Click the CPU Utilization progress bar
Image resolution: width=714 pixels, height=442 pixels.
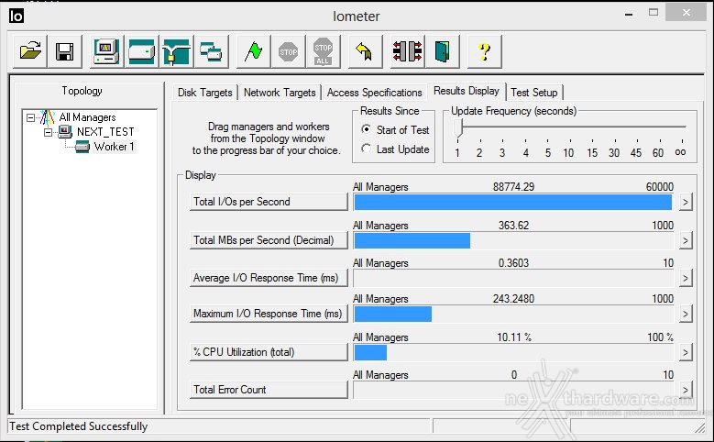click(x=513, y=353)
